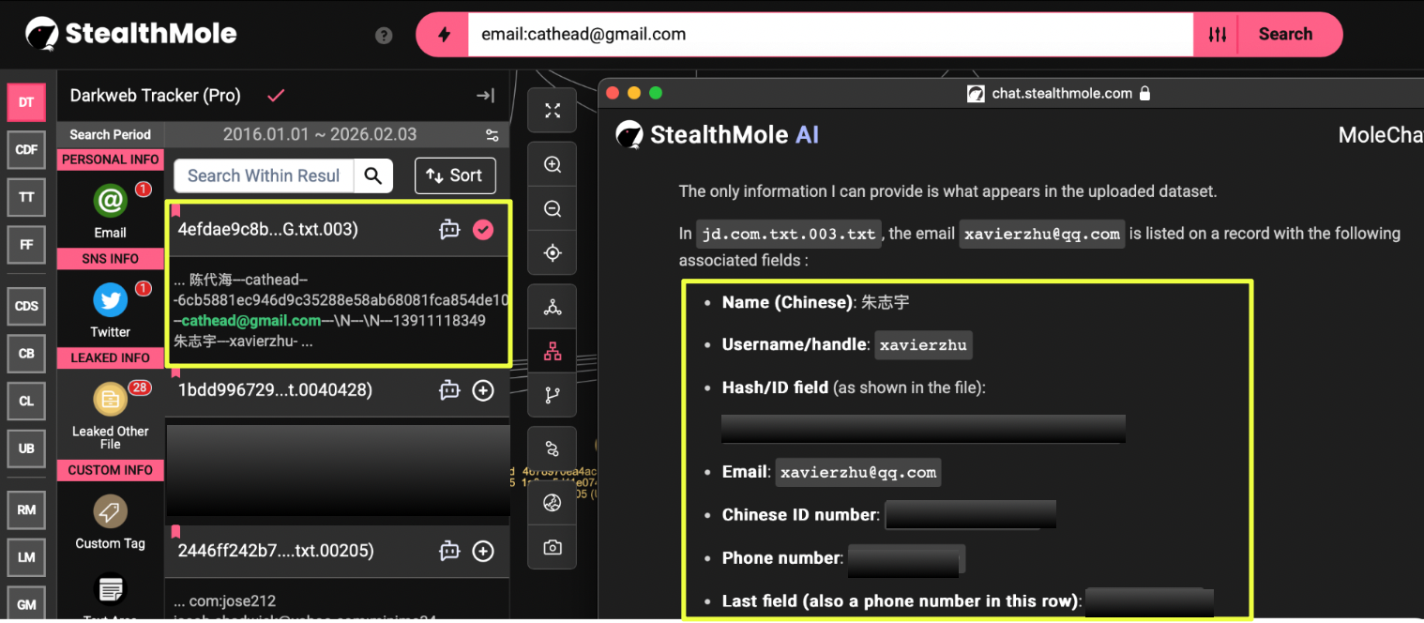Open the Sort dropdown
This screenshot has width=1424, height=623.
tap(455, 175)
